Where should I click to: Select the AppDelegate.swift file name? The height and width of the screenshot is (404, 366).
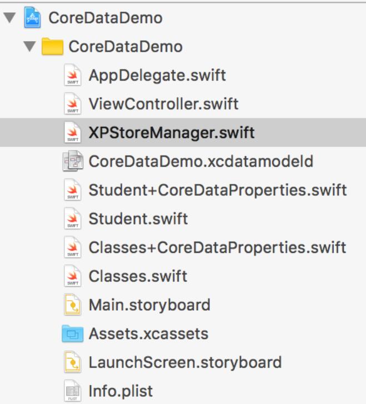click(x=157, y=76)
